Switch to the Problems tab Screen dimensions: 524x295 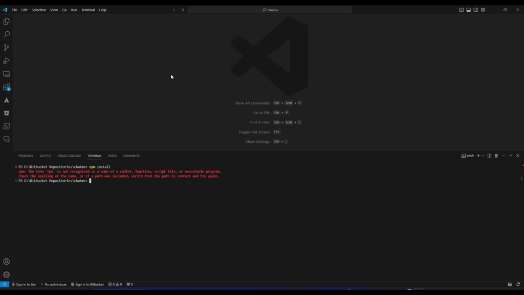pyautogui.click(x=26, y=156)
